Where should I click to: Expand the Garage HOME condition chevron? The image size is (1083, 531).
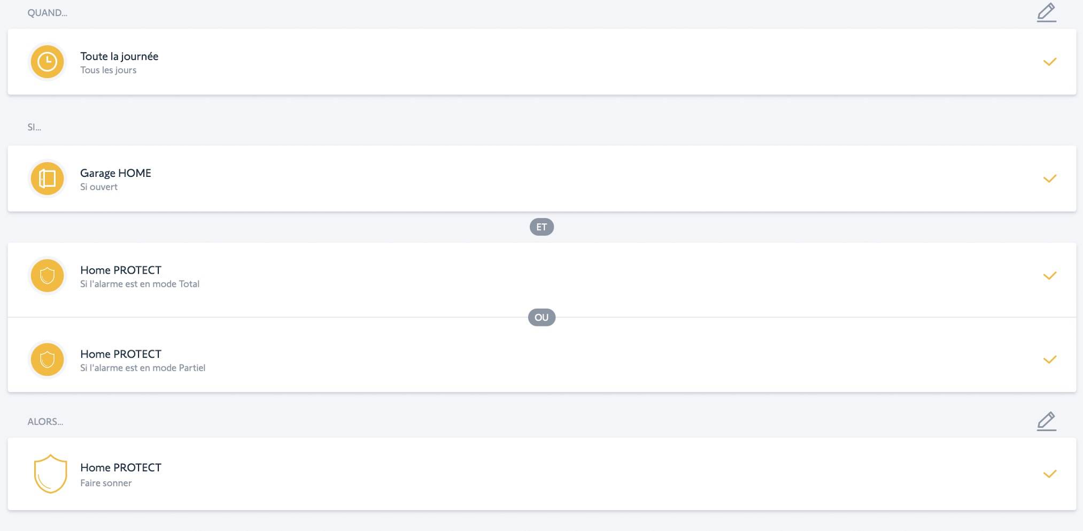point(1049,178)
